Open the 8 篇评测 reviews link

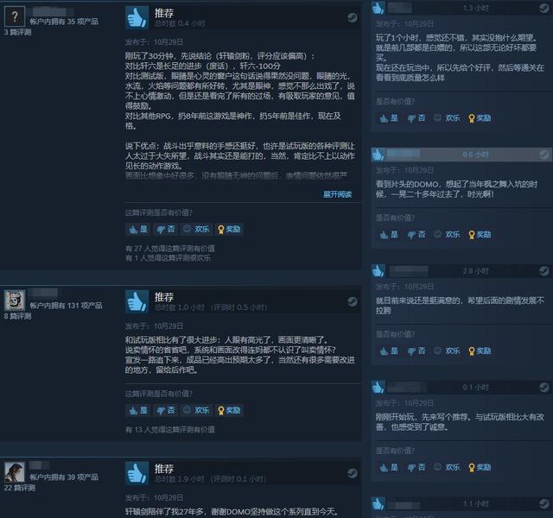pos(17,316)
